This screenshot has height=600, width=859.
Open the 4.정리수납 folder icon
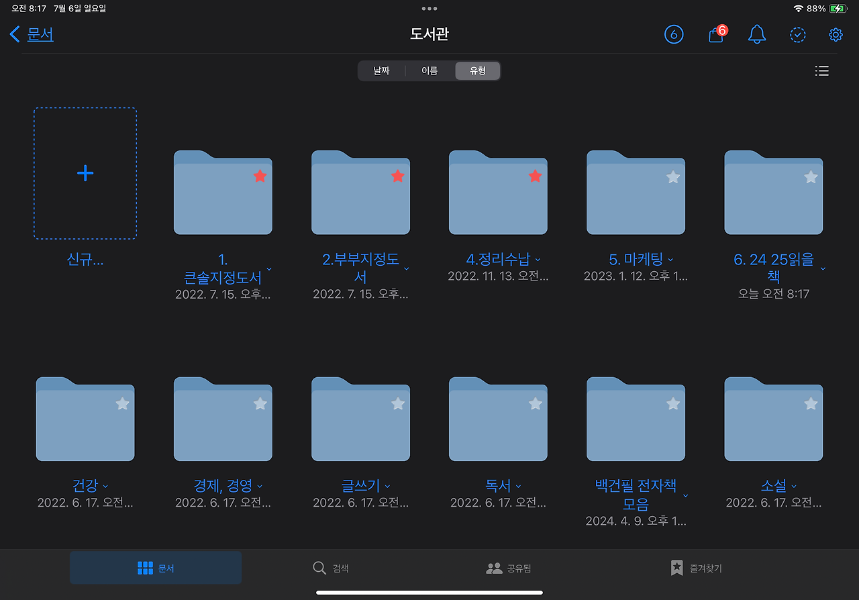click(x=498, y=192)
